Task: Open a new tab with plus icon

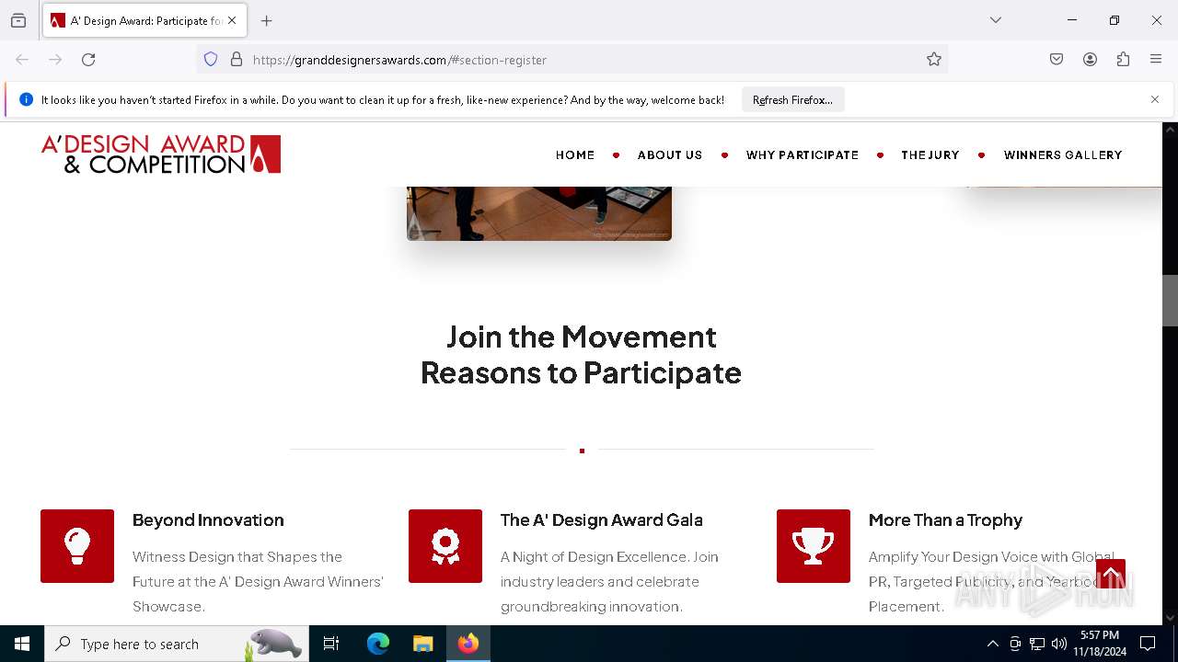Action: pyautogui.click(x=267, y=20)
